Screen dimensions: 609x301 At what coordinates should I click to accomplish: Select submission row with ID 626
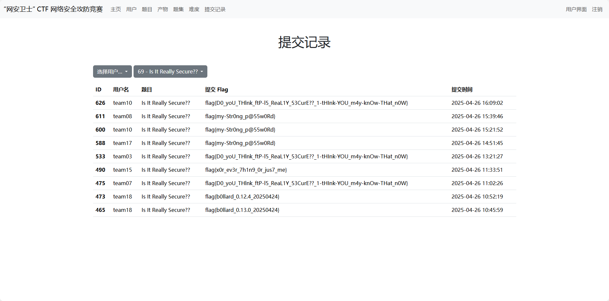click(x=100, y=103)
